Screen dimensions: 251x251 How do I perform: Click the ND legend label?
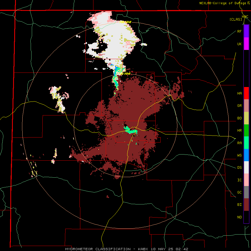239,217
